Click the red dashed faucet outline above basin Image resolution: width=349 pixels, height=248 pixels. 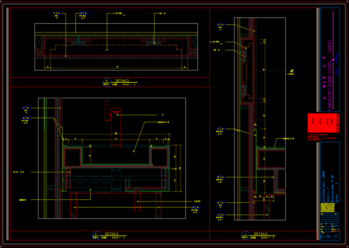[113, 124]
